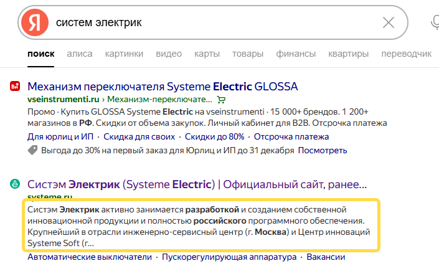Viewport: 439px width, 276px height.
Task: Click the shopping cart icon by vseinstrumenti.ru
Action: 222,99
